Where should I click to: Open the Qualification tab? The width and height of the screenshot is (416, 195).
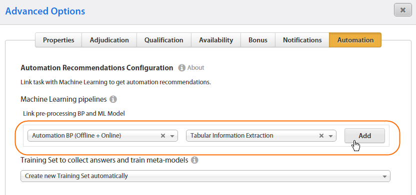163,40
